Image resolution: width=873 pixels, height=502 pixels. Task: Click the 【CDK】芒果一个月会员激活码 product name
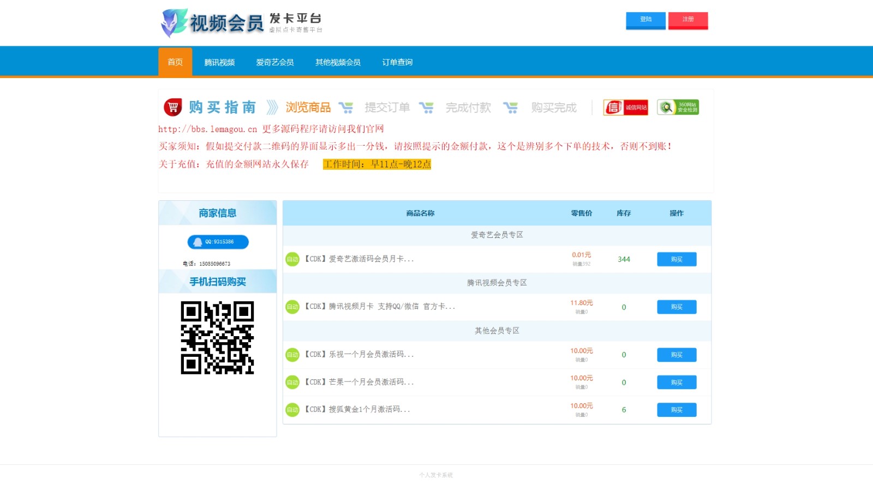(358, 382)
